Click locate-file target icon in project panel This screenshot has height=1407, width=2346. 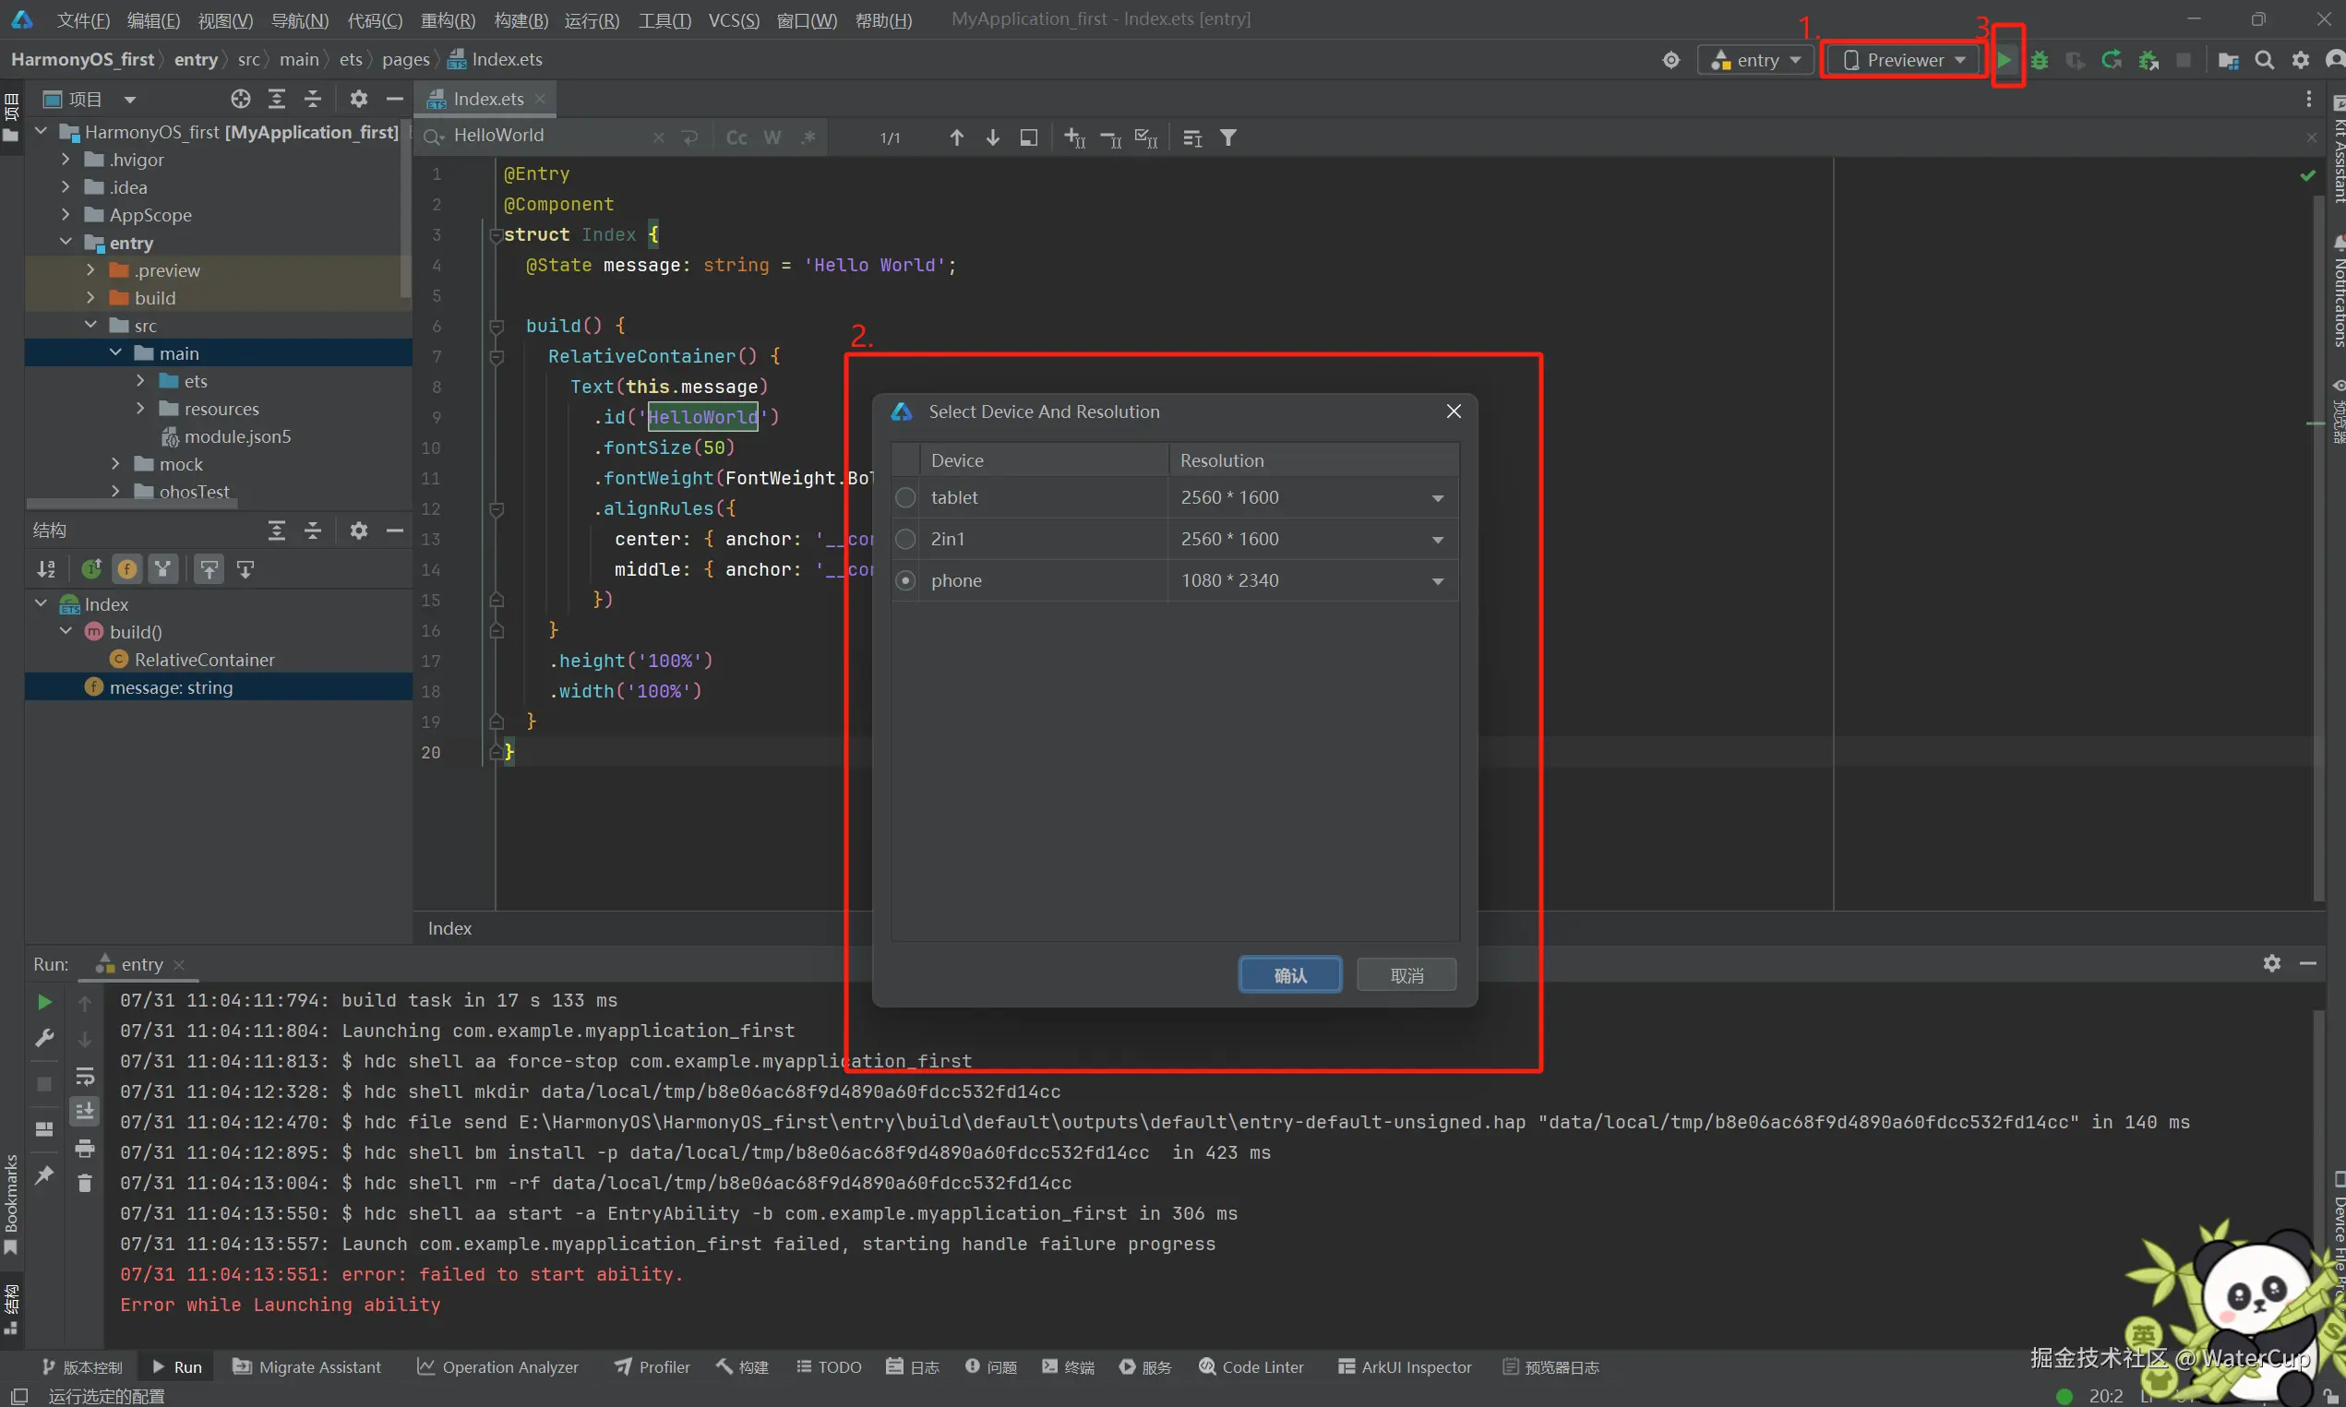241,99
